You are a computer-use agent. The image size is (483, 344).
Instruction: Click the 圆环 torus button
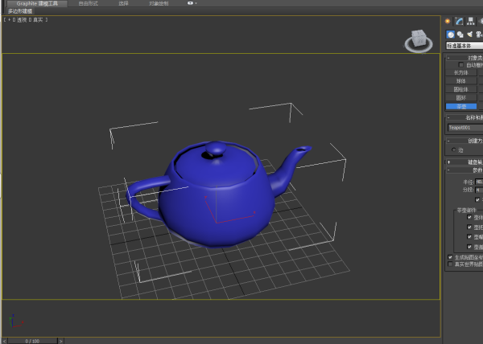461,98
